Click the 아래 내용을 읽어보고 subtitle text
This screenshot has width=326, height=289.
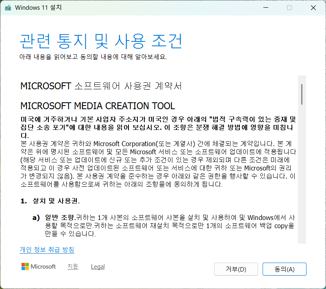[93, 56]
